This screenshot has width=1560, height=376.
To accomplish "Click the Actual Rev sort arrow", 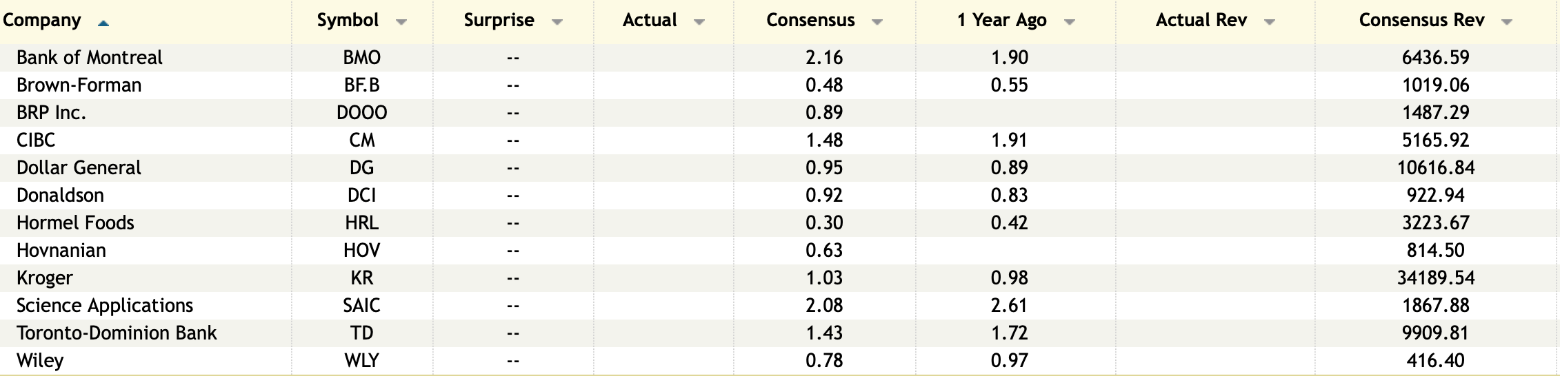I will [1269, 22].
